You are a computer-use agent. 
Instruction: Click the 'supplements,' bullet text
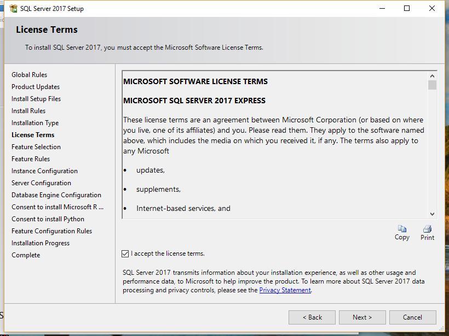[158, 190]
